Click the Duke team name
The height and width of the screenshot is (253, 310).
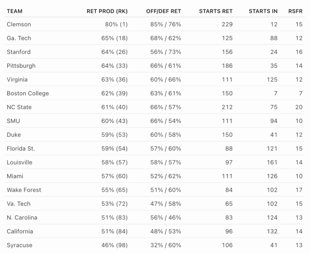tap(14, 134)
